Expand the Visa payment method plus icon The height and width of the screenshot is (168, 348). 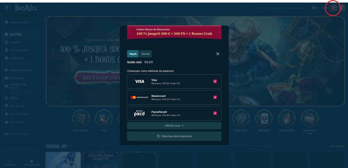pyautogui.click(x=215, y=82)
